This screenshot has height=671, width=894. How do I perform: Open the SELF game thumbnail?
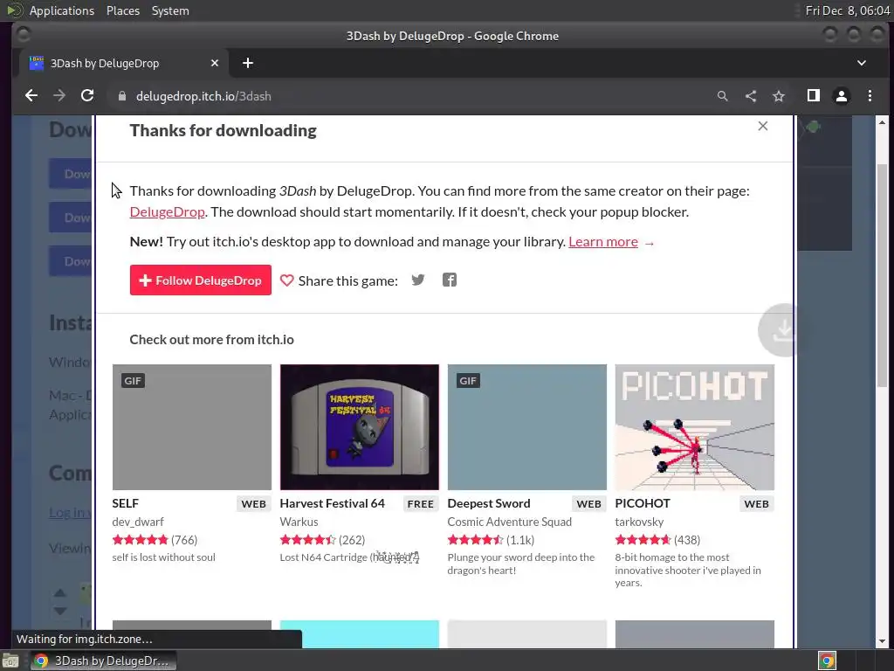191,426
